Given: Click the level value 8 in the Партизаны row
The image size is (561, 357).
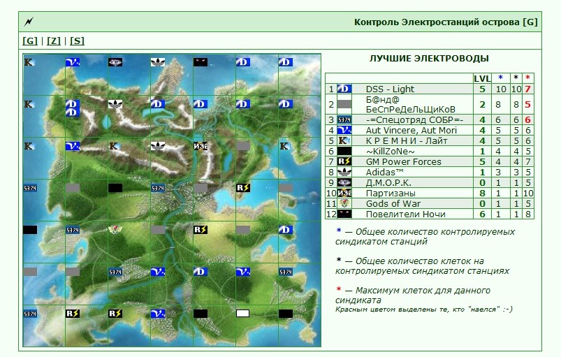Looking at the screenshot, I should click(482, 193).
